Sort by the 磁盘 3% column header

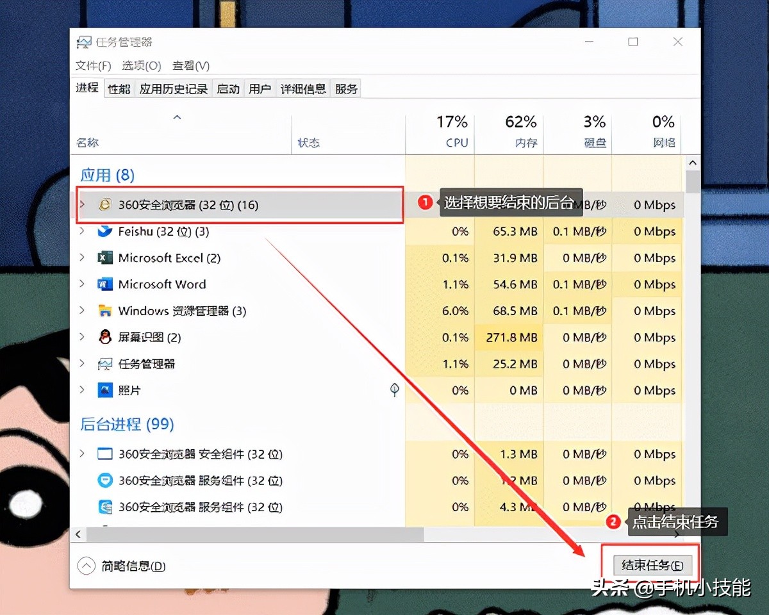click(x=577, y=134)
